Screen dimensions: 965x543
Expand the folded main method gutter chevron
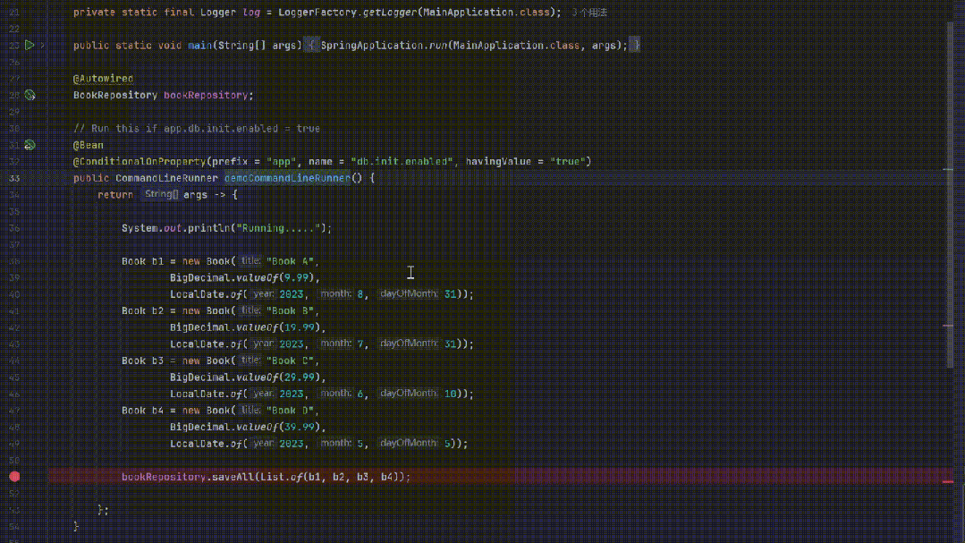pos(42,45)
